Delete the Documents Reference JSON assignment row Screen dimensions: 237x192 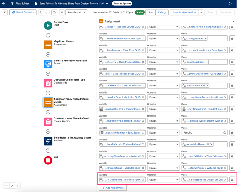click(x=232, y=180)
